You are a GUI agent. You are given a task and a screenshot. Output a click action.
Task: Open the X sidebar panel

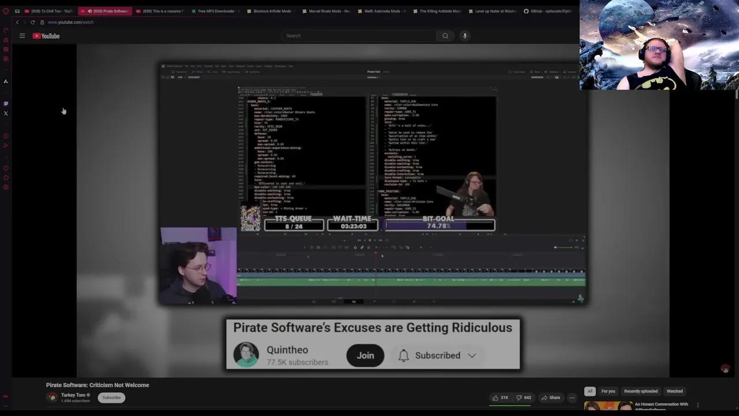6,113
